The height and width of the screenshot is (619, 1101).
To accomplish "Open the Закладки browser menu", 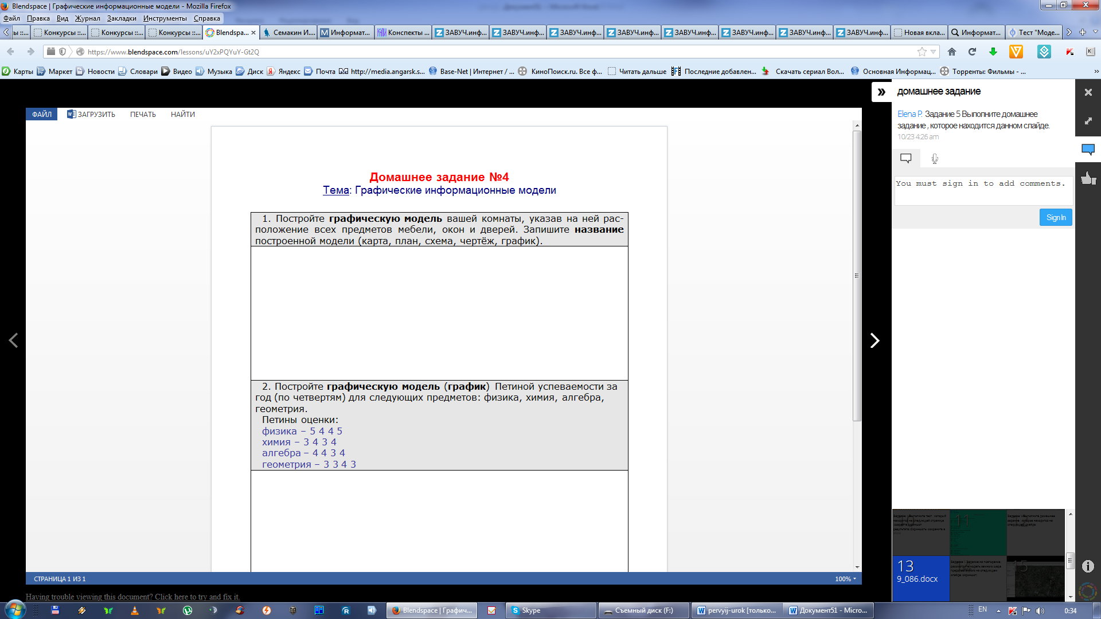I will 122,18.
